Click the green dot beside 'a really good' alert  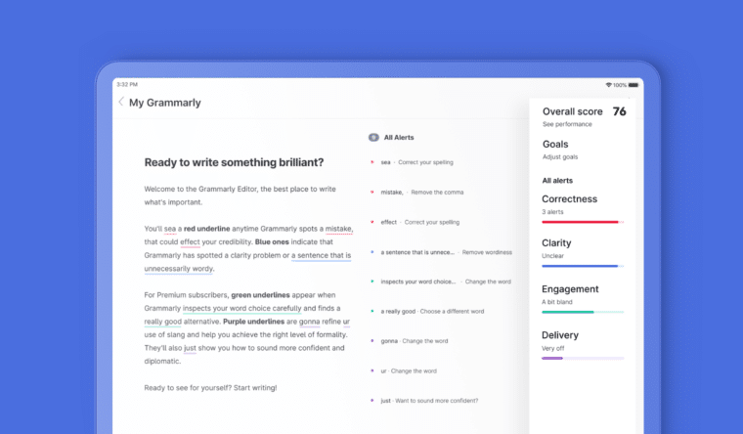tap(372, 311)
